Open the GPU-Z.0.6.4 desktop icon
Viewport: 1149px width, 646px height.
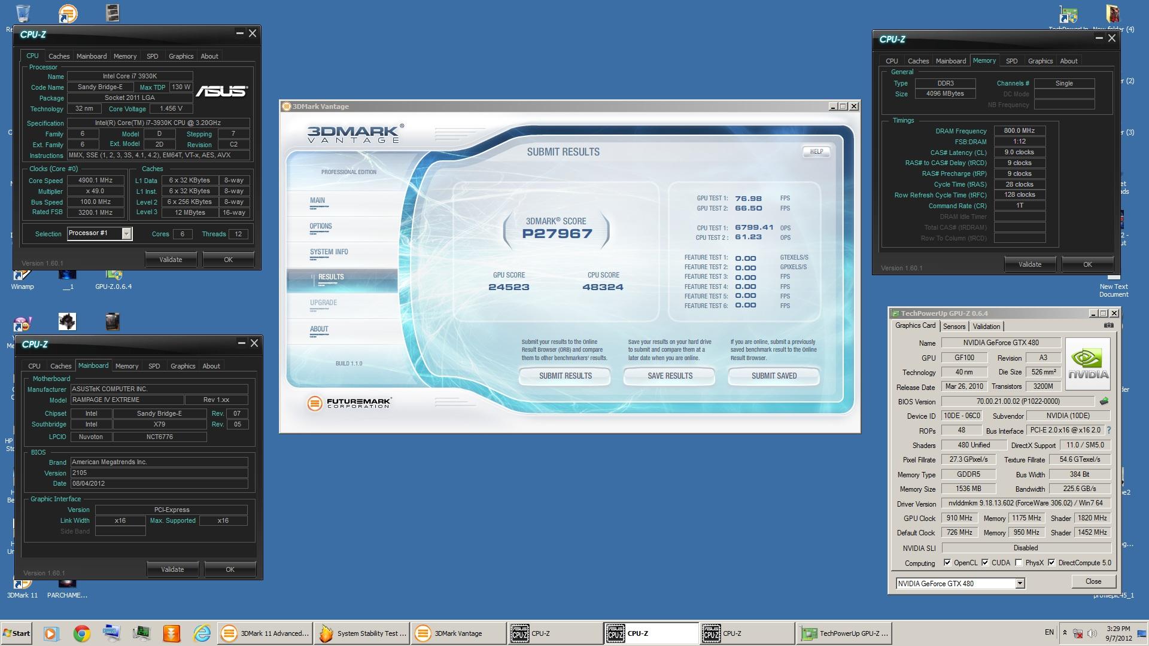click(x=114, y=280)
